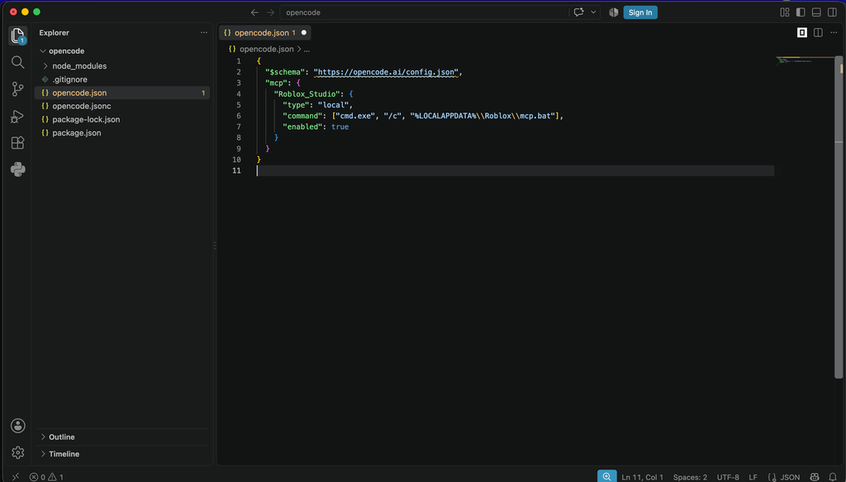The image size is (846, 482).
Task: Split the editor right
Action: click(818, 33)
